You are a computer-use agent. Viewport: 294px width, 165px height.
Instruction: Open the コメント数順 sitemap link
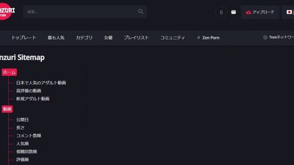[x=28, y=136]
